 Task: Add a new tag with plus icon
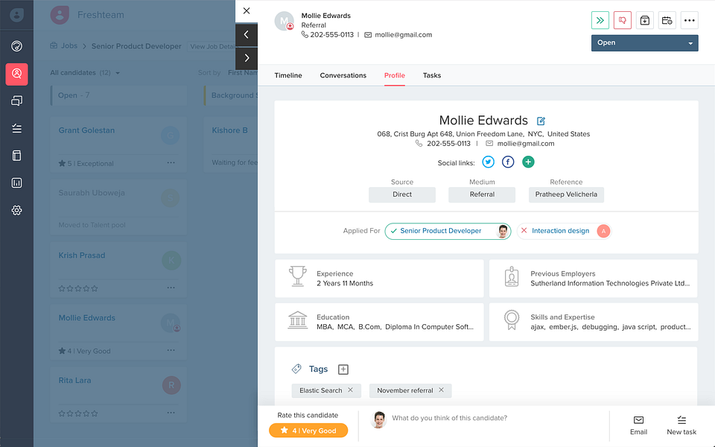tap(343, 370)
